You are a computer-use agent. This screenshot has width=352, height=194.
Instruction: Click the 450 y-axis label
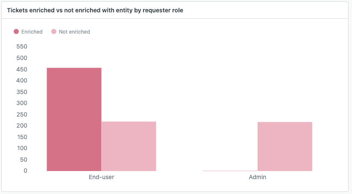(x=22, y=69)
